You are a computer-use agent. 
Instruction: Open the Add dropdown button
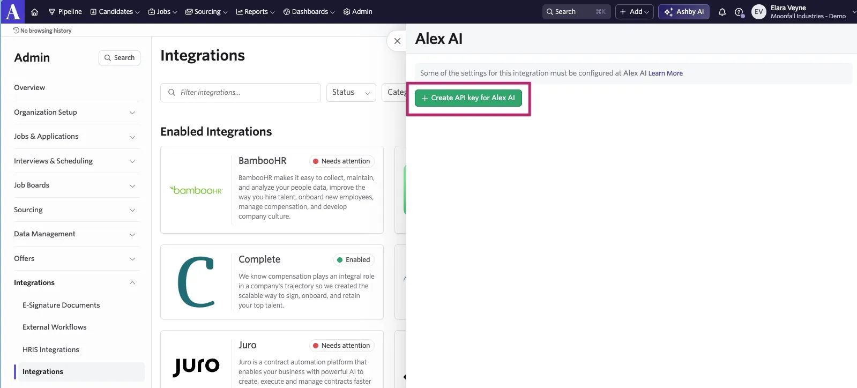click(634, 12)
